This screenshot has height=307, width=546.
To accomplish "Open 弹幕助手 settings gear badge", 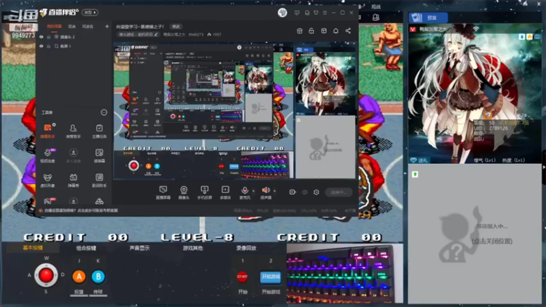I will (x=54, y=125).
